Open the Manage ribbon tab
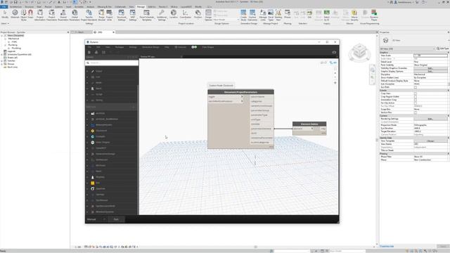Screen dimensions: 450x253 [x=141, y=6]
